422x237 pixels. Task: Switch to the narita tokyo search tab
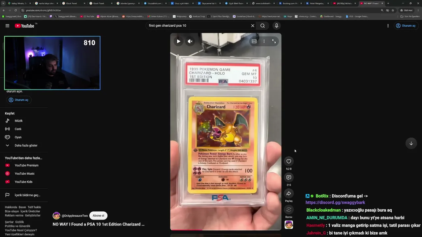[x=46, y=3]
